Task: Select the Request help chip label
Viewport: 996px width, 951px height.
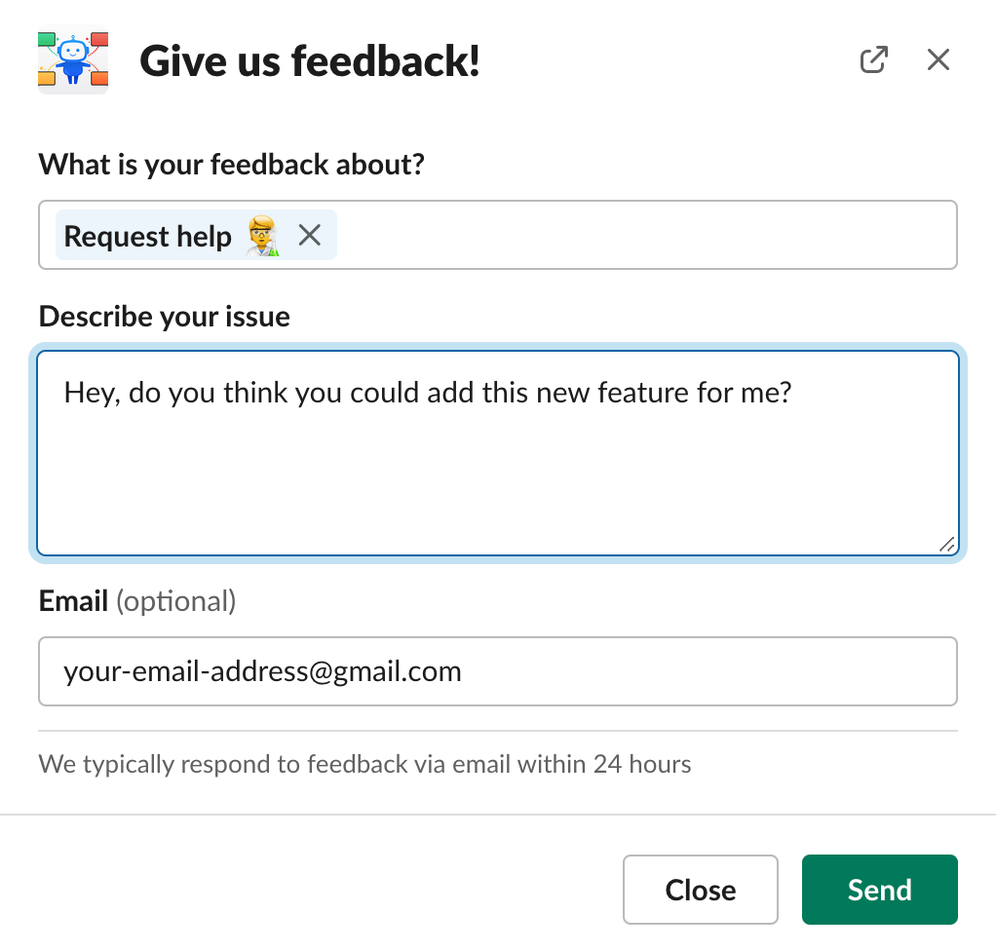Action: [147, 237]
